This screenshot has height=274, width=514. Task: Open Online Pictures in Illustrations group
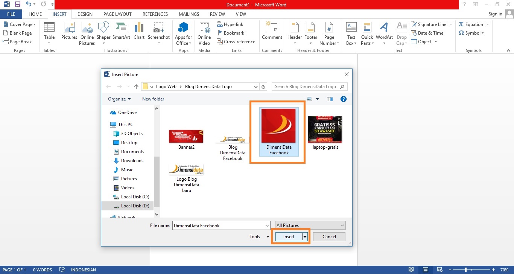(x=87, y=33)
